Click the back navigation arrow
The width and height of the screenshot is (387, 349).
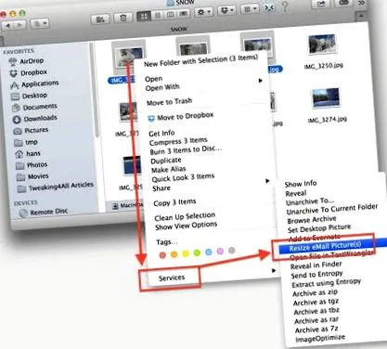pyautogui.click(x=7, y=26)
